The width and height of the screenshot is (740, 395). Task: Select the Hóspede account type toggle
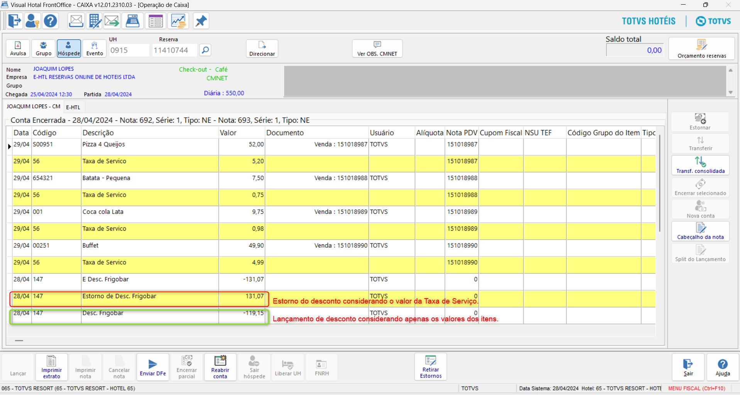[x=69, y=49]
